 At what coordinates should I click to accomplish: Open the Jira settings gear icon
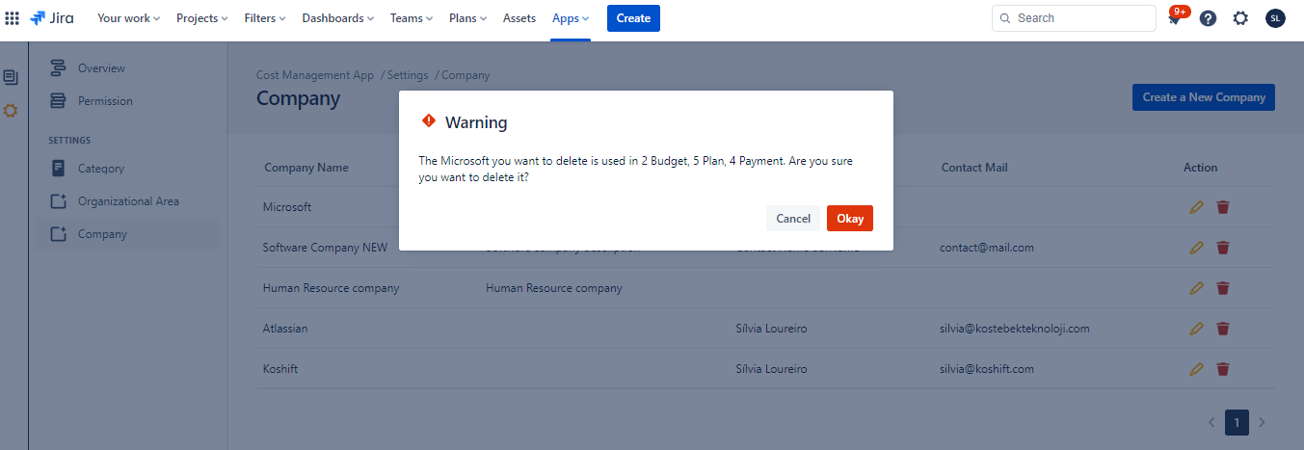(1240, 18)
